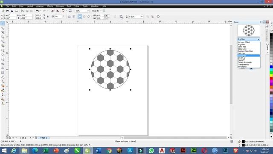
Task: Click the Windows Start button
Action: (x=4, y=151)
